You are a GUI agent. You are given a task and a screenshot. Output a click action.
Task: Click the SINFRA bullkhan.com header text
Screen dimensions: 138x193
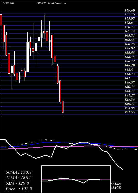pos(51,3)
